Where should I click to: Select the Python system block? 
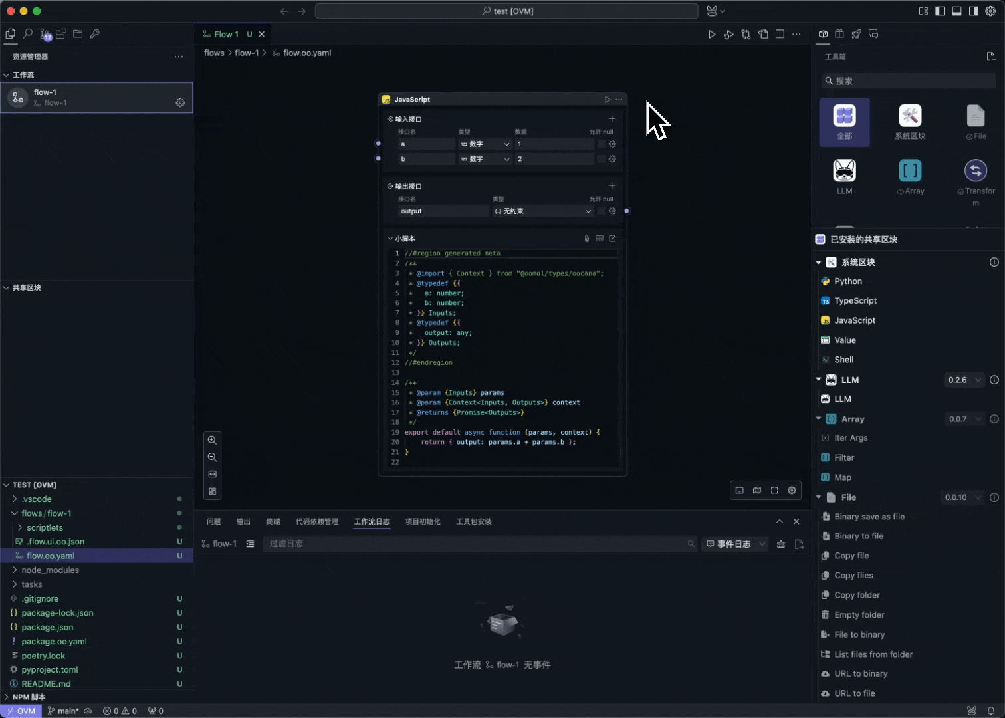pos(848,281)
